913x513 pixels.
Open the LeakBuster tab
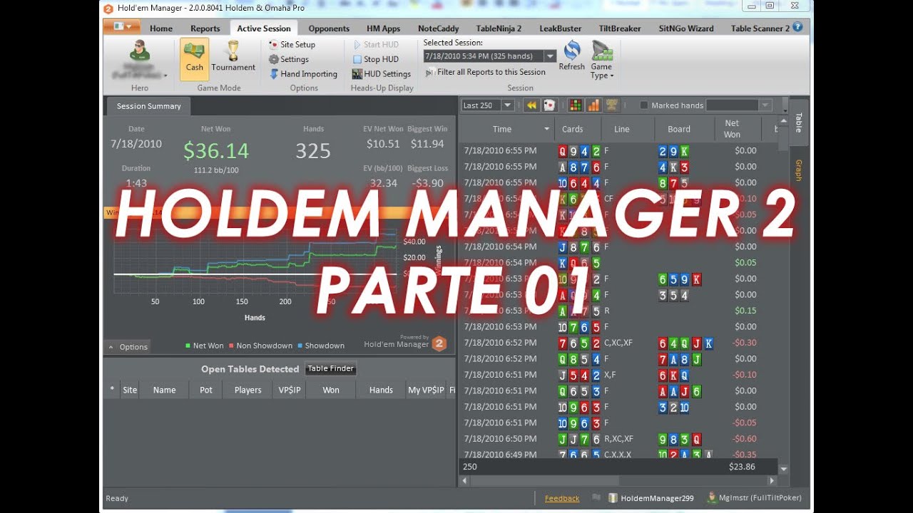click(x=561, y=28)
